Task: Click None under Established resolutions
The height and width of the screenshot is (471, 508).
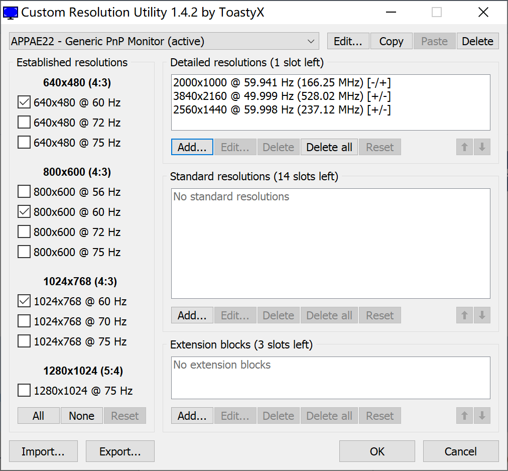Action: click(82, 416)
